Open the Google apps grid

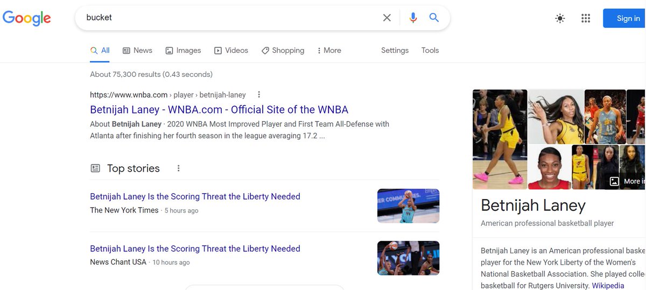tap(586, 18)
